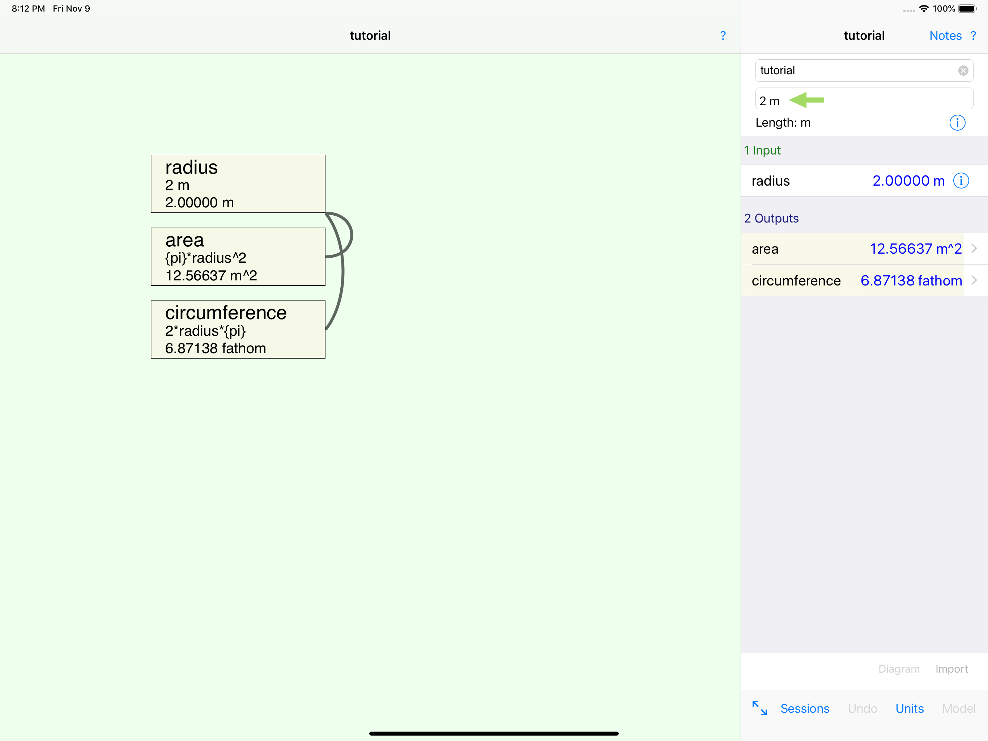Tap the area output label
Image resolution: width=988 pixels, height=741 pixels.
click(765, 249)
